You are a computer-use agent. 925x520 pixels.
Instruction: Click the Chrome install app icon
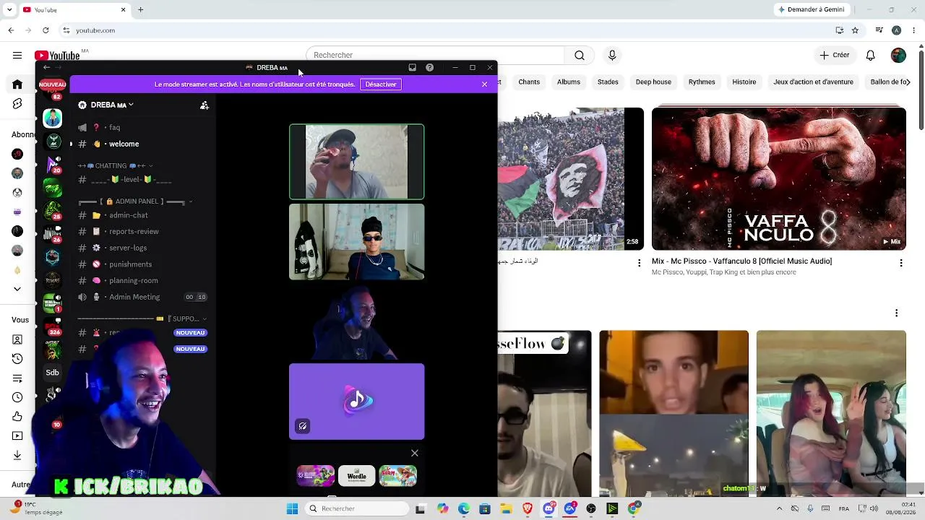click(839, 30)
